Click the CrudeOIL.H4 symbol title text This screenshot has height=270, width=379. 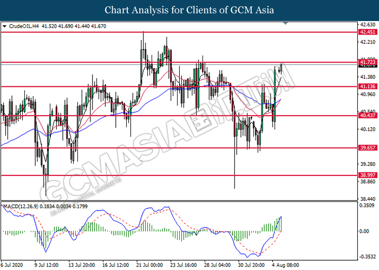click(x=24, y=26)
